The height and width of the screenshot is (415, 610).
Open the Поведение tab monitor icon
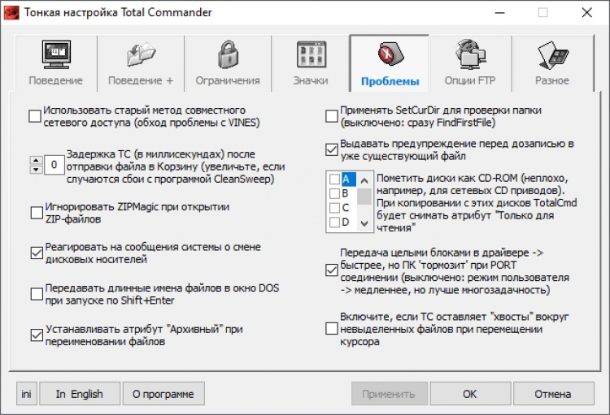(55, 55)
